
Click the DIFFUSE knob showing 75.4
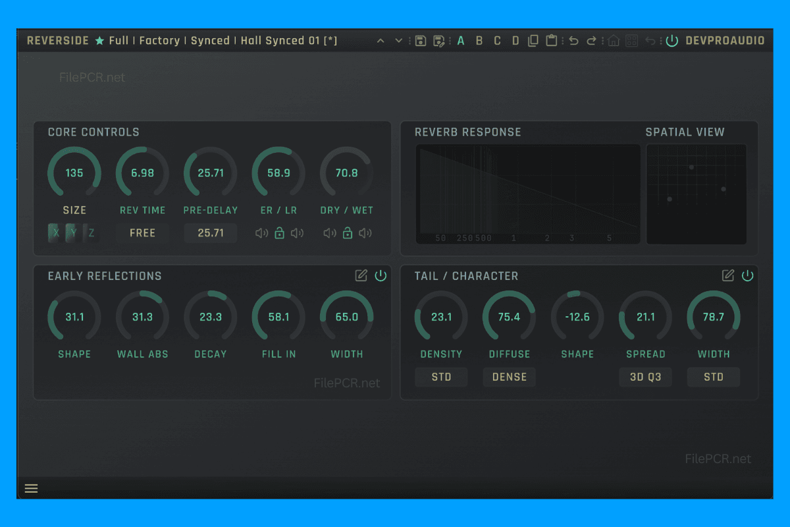(510, 317)
